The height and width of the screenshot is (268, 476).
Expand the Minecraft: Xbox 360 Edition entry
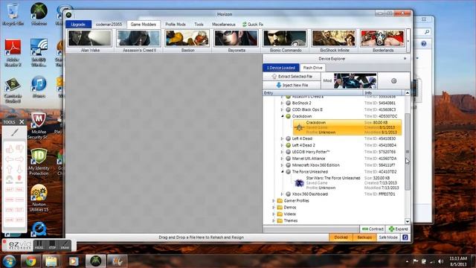[x=282, y=165]
